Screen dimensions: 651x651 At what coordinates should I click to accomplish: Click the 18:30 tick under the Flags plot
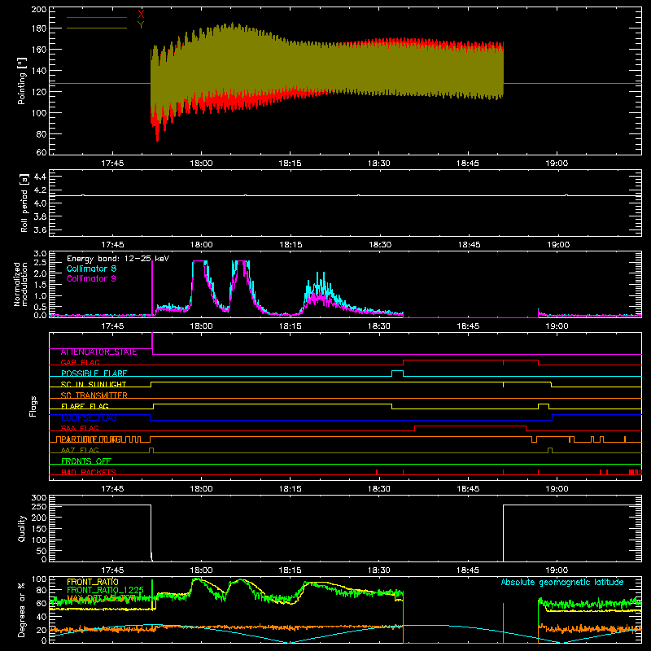point(379,489)
